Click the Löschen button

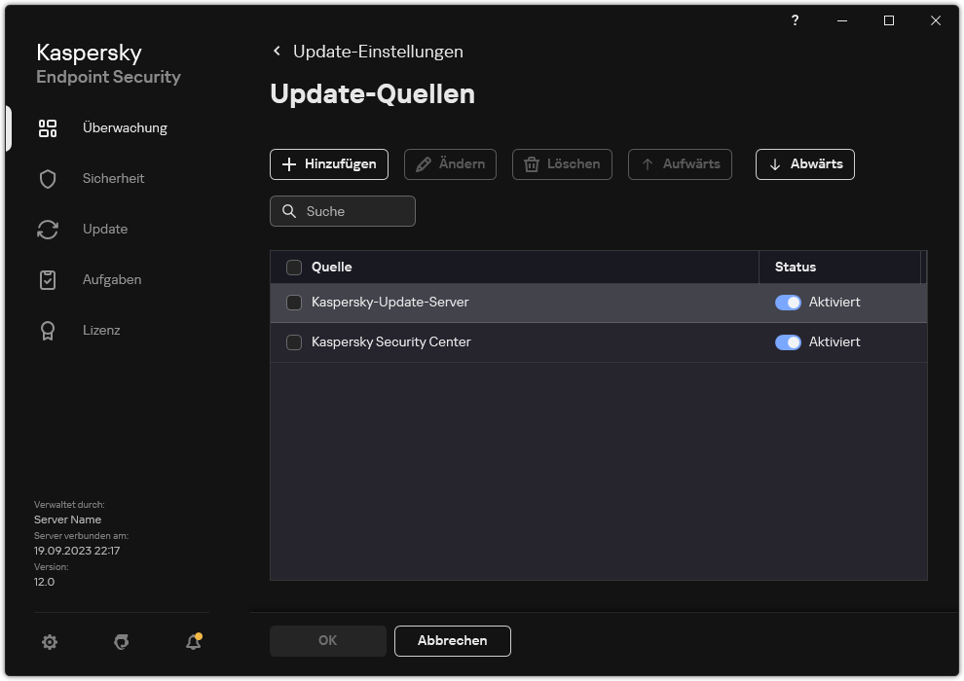562,164
